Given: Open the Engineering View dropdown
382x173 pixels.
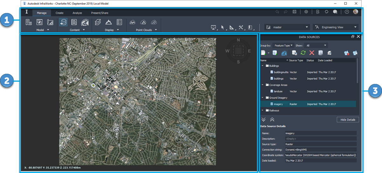Looking at the screenshot, I should tap(336, 27).
